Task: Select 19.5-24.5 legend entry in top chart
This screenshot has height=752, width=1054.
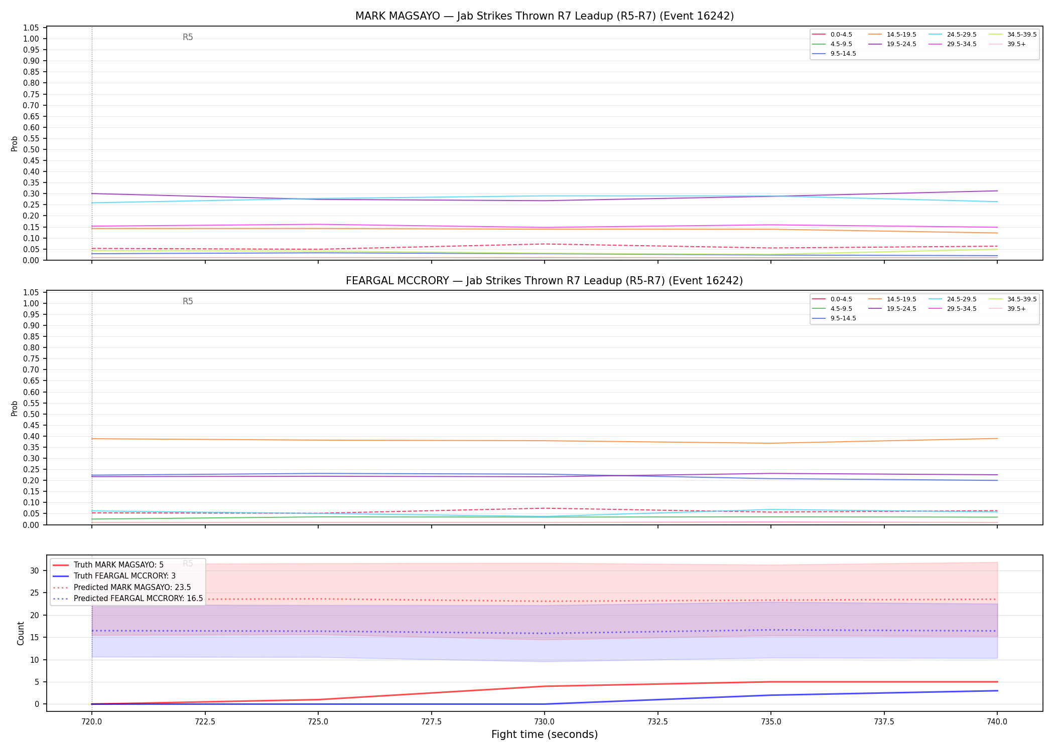Action: tap(892, 44)
